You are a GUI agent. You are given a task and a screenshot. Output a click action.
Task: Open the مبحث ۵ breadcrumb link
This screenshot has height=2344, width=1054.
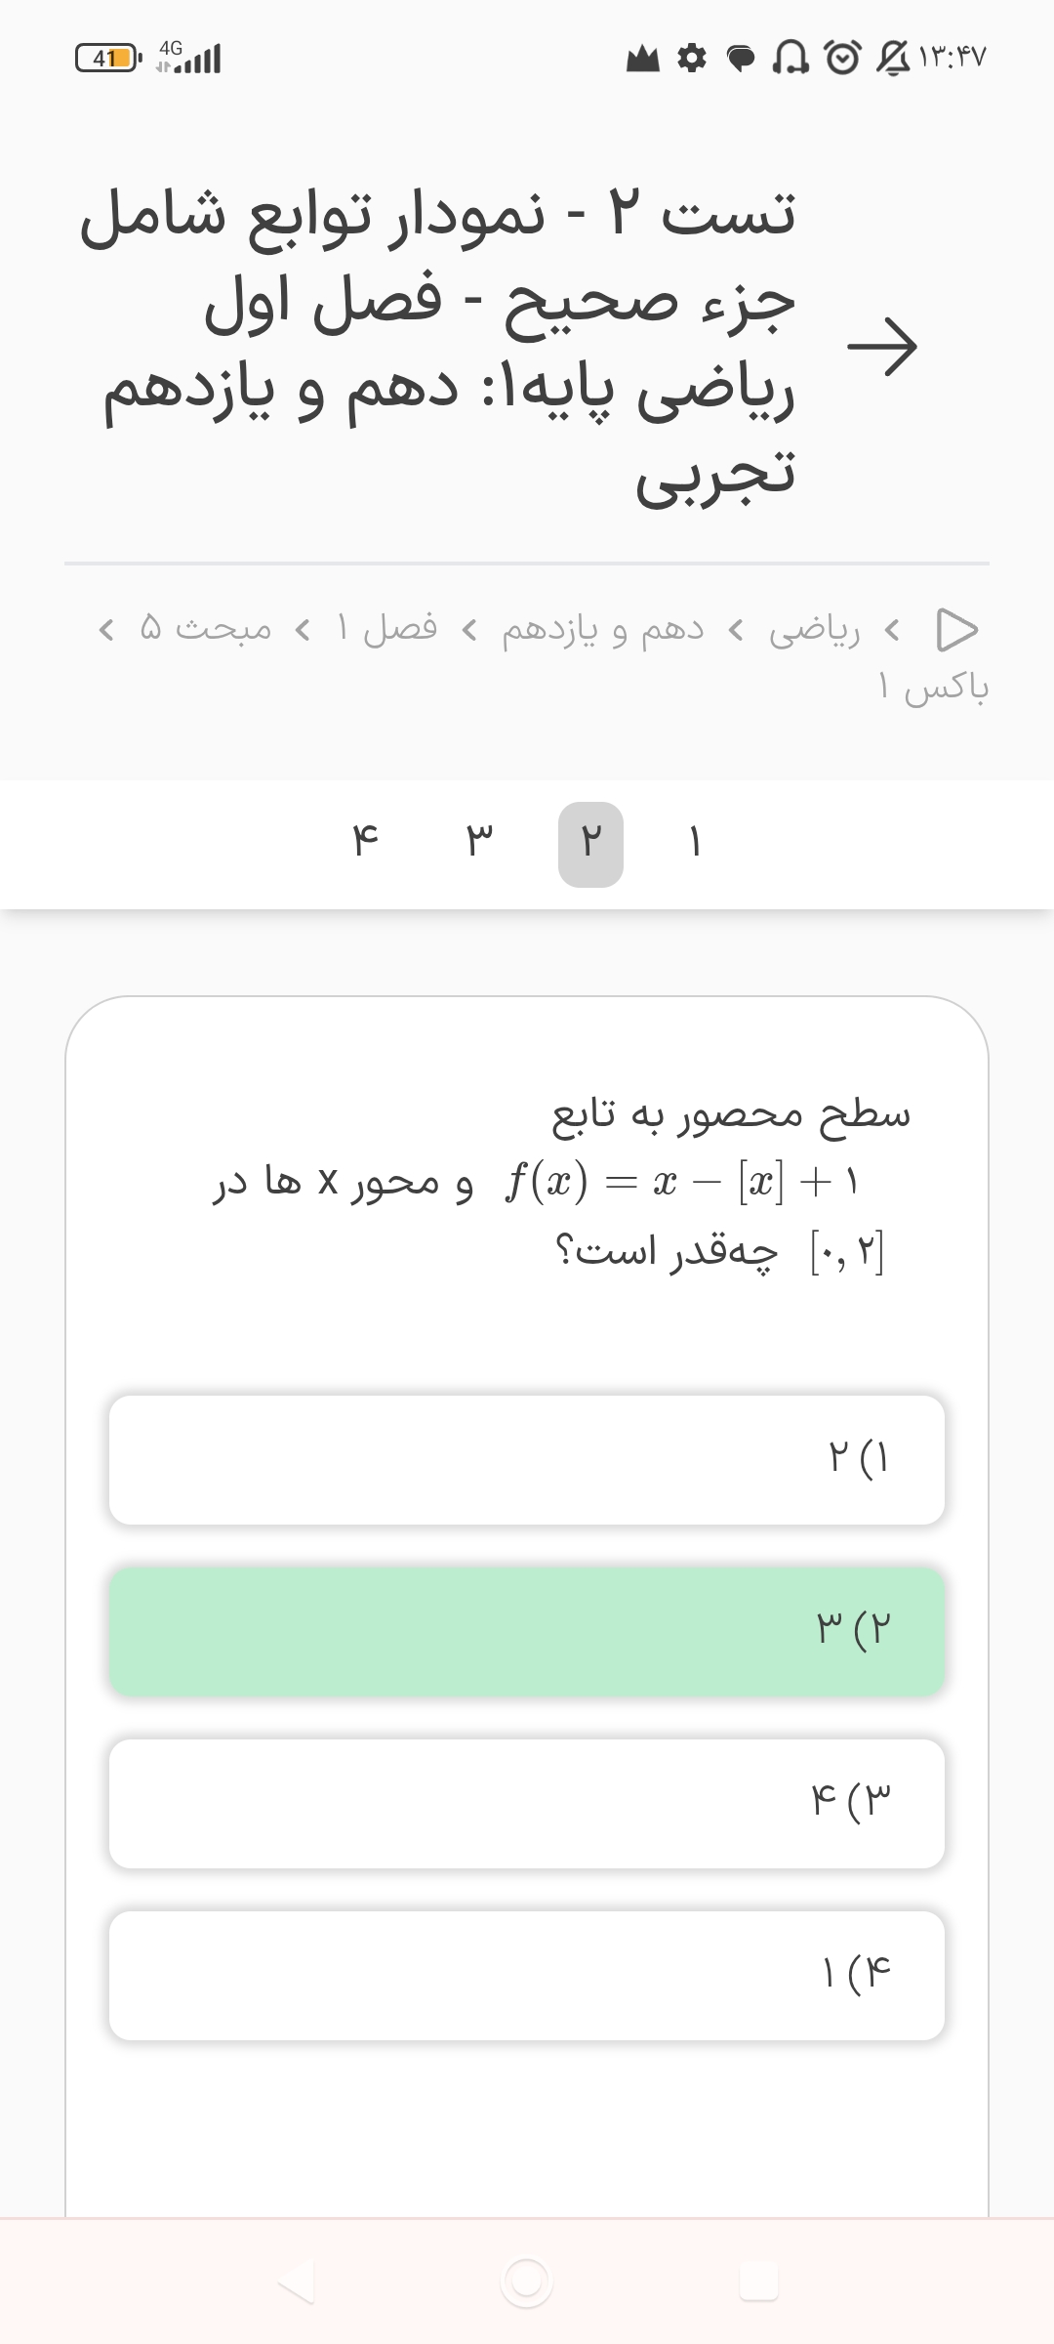click(x=206, y=628)
